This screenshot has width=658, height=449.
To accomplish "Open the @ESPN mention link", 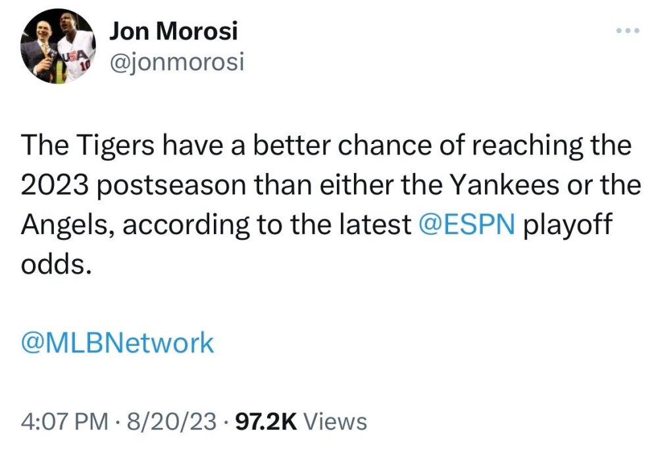I will (467, 225).
